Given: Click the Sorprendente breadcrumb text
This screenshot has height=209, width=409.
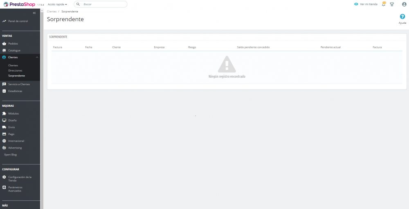Looking at the screenshot, I should tap(70, 11).
